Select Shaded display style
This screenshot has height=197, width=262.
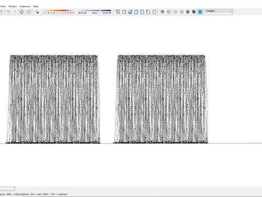click(188, 12)
